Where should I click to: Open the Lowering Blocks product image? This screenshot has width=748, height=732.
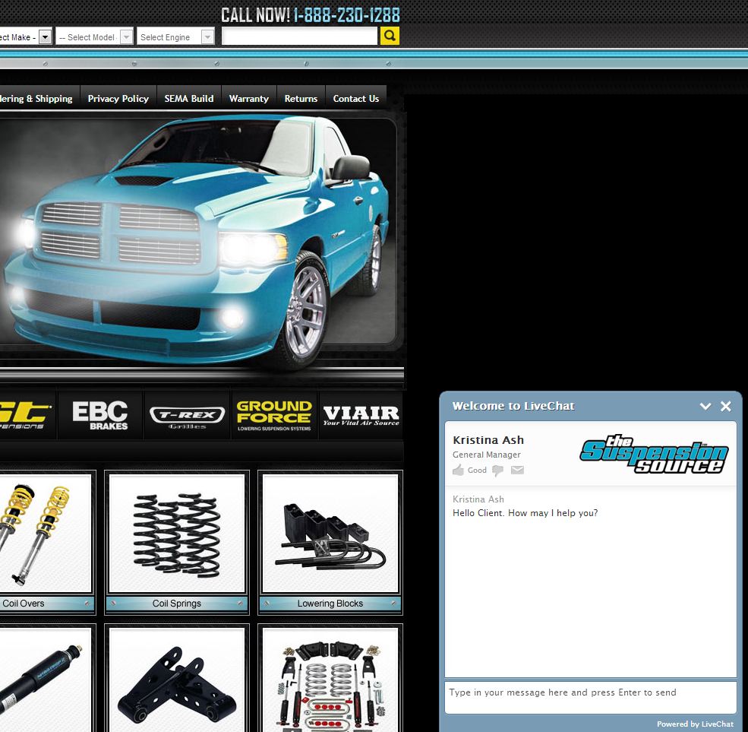(330, 534)
